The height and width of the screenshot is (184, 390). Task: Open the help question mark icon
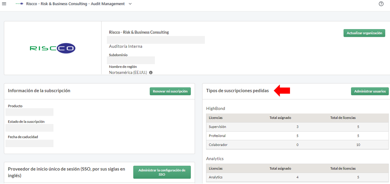coord(381,4)
